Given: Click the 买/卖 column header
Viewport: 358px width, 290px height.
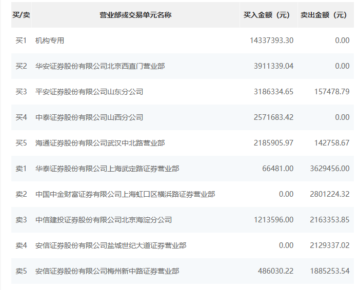Looking at the screenshot, I should point(21,15).
